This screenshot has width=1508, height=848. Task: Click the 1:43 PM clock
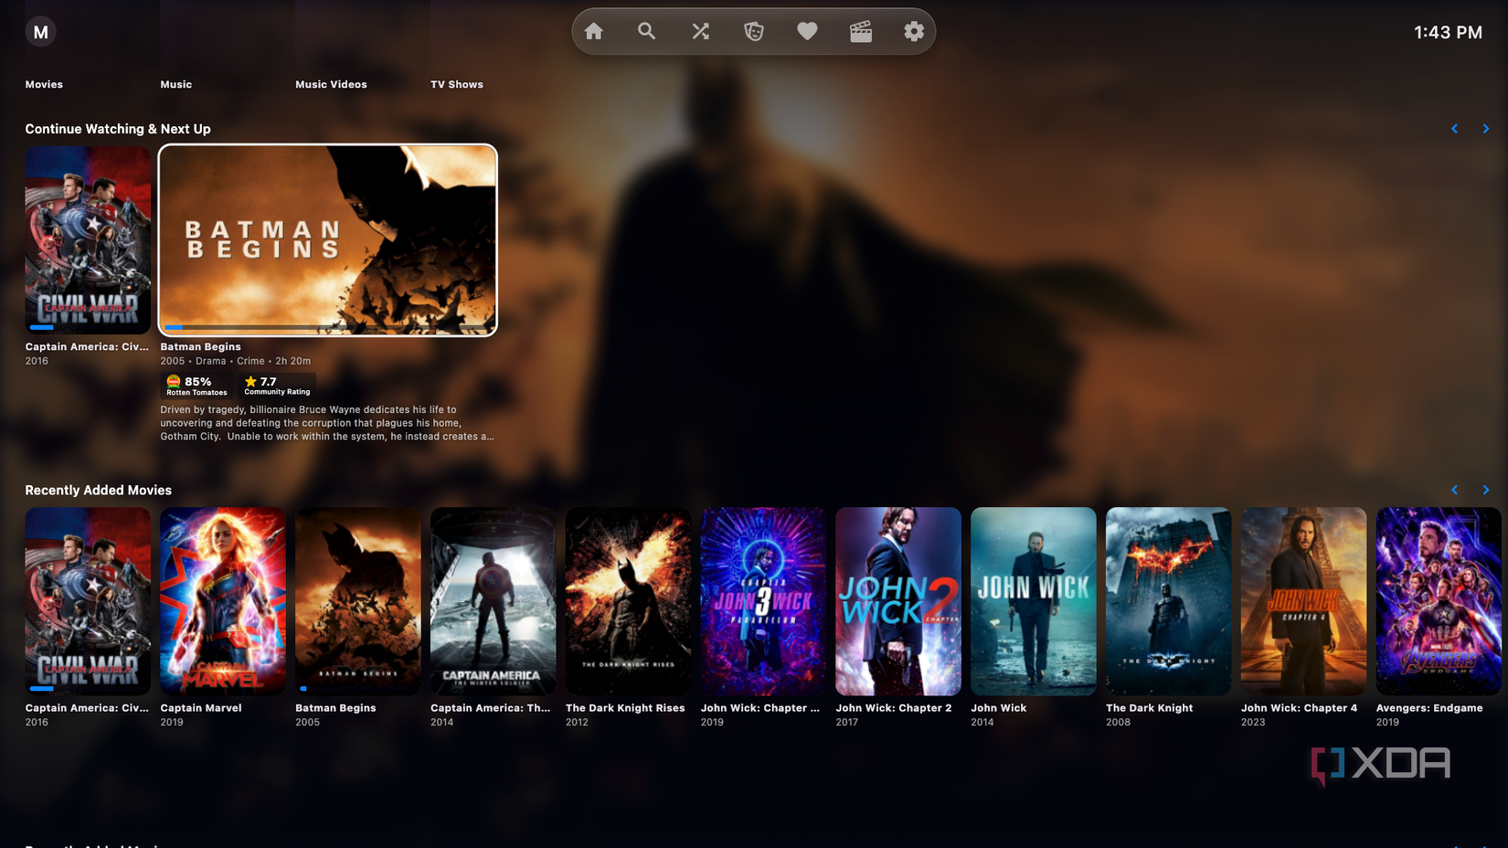tap(1448, 32)
